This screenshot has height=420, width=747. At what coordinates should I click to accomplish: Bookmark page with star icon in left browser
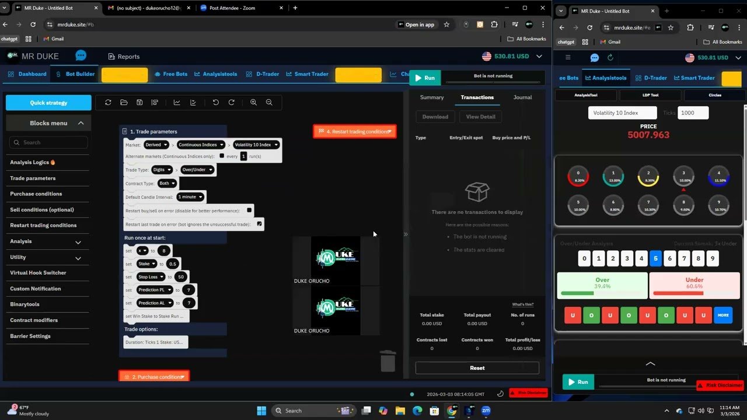click(x=446, y=24)
